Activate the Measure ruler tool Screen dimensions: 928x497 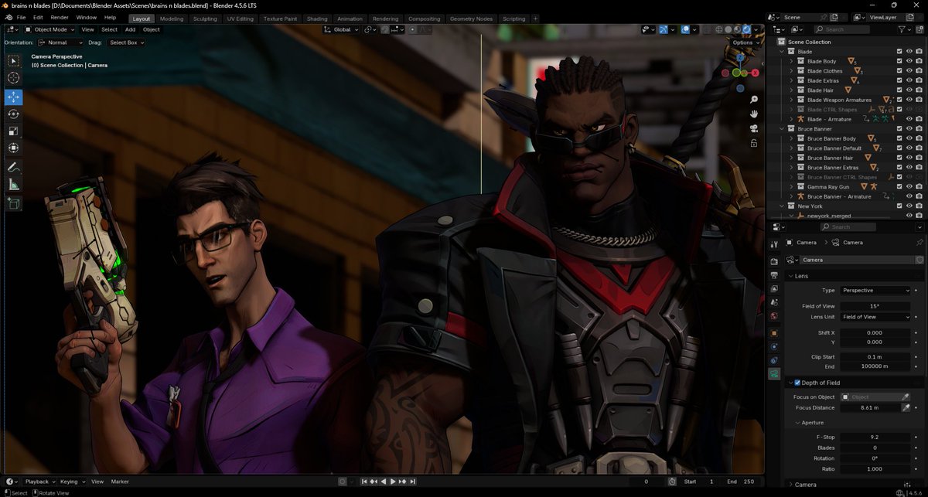click(x=14, y=184)
